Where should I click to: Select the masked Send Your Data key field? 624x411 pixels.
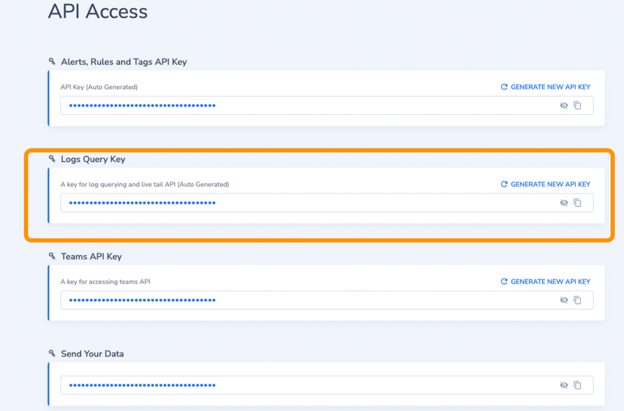[281, 385]
